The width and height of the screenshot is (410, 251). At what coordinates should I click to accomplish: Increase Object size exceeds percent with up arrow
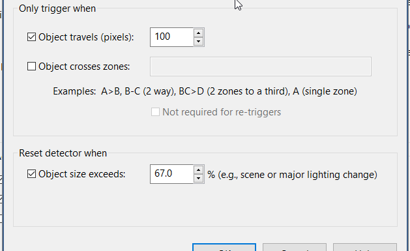point(198,170)
